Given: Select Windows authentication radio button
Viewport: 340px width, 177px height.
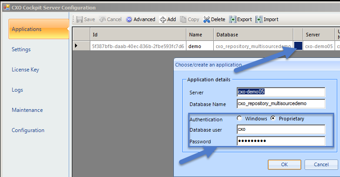Looking at the screenshot, I should 239,118.
